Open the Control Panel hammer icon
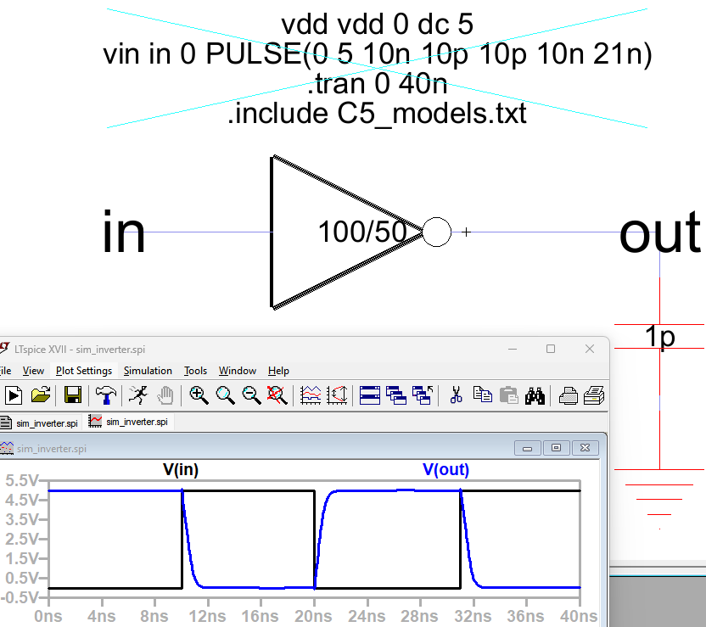The image size is (706, 627). point(106,395)
